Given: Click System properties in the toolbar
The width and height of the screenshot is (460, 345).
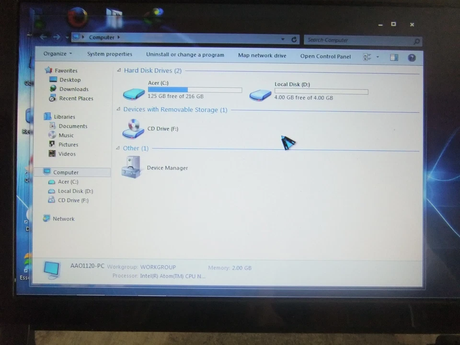Looking at the screenshot, I should click(x=109, y=54).
